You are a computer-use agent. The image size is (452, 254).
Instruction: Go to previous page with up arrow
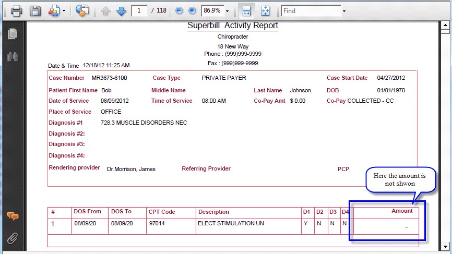106,10
